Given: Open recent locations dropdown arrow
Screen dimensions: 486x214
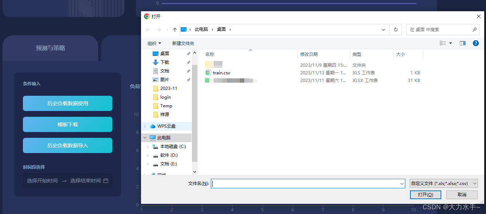Looking at the screenshot, I should click(x=167, y=29).
